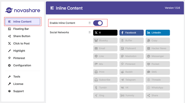Show help for Social Networks

(x=90, y=32)
